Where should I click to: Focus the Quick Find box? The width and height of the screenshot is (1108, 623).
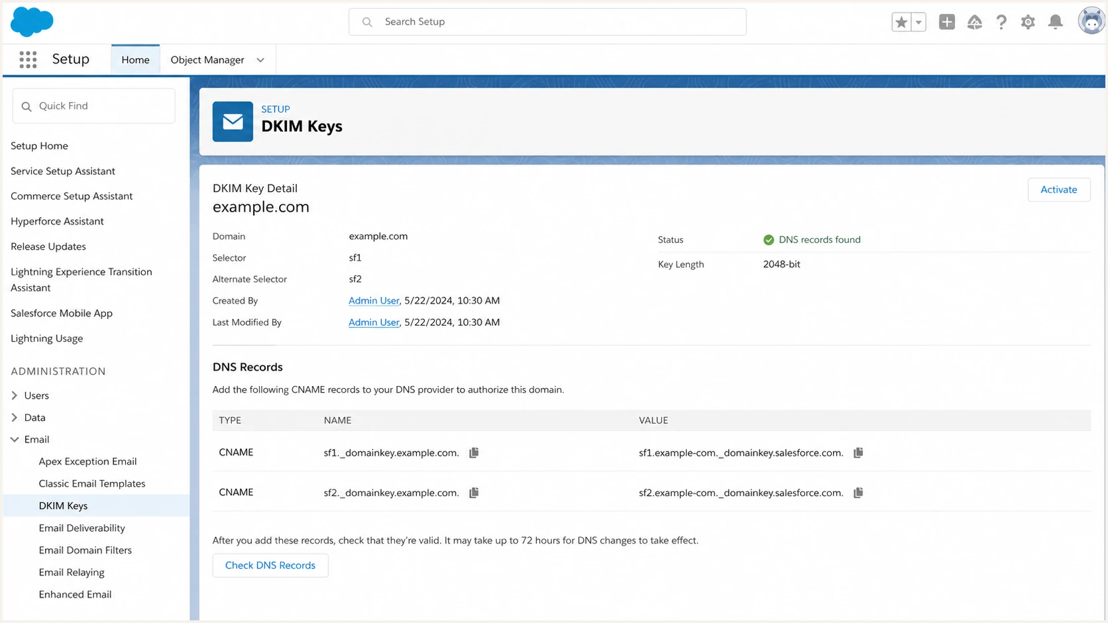[94, 106]
